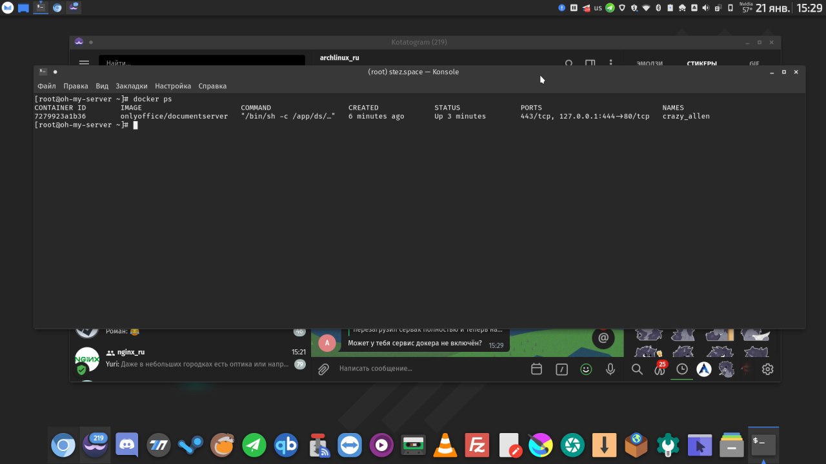Click the Kotatogram hamburger menu icon
Screen dimensions: 826x464
click(84, 63)
